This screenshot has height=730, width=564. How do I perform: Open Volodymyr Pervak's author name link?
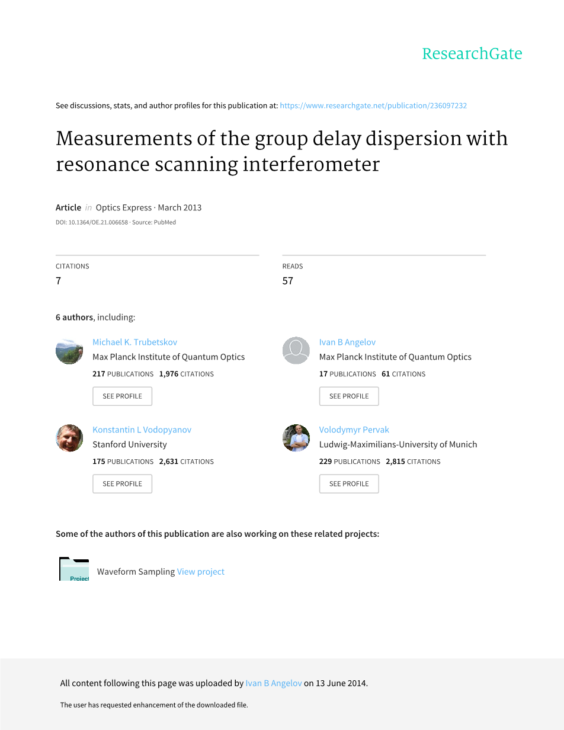tap(354, 430)
